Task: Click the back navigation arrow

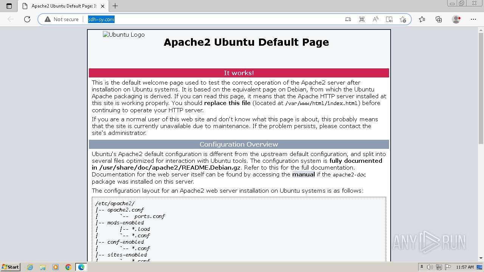Action: tap(11, 19)
